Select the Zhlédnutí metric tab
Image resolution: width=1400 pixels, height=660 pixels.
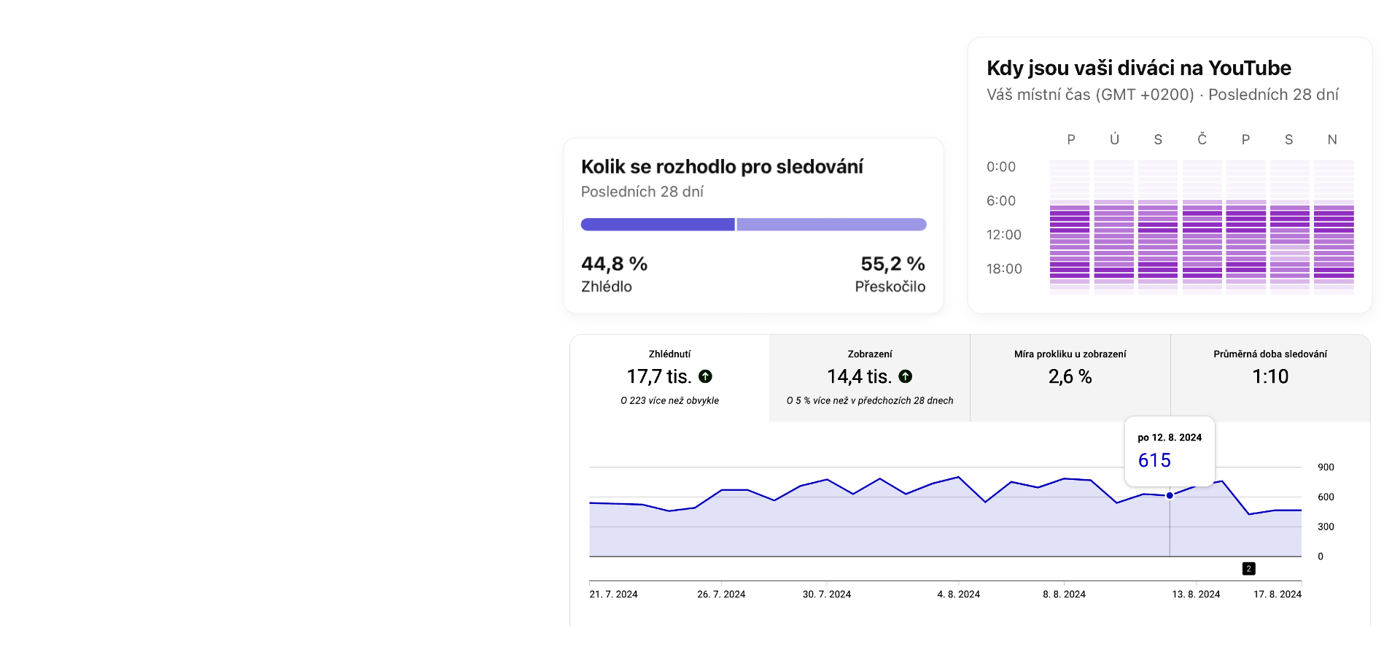coord(669,378)
